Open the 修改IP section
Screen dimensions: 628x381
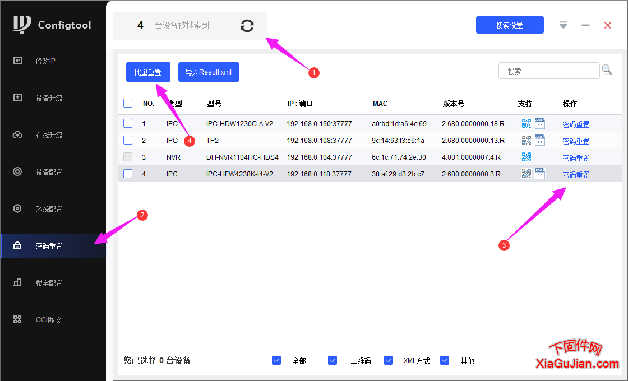point(45,61)
